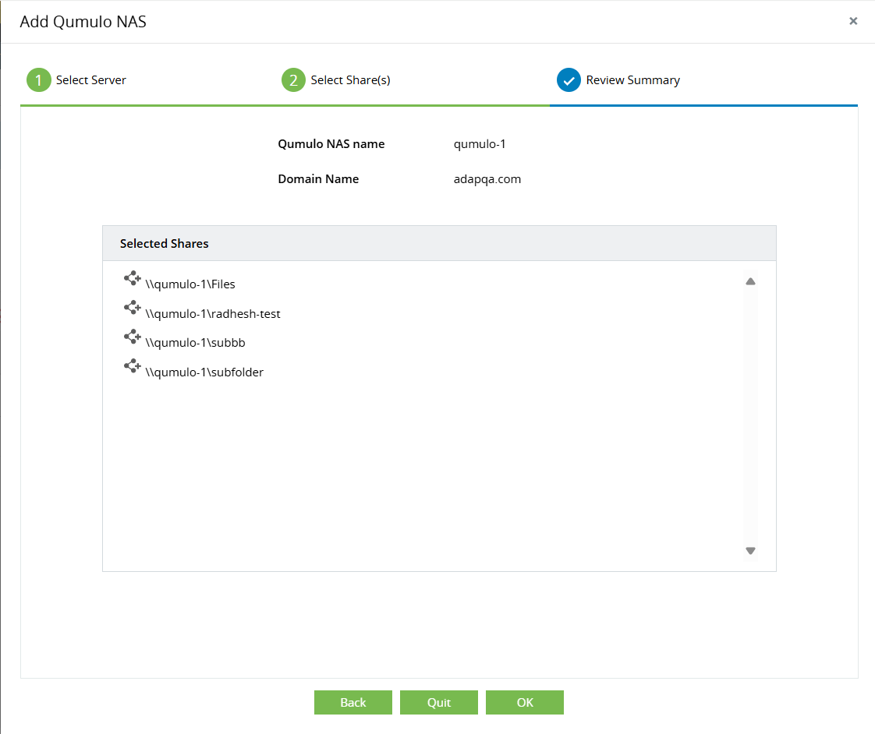This screenshot has height=734, width=875.
Task: Click the Qumulo NAS name label
Action: [x=331, y=144]
